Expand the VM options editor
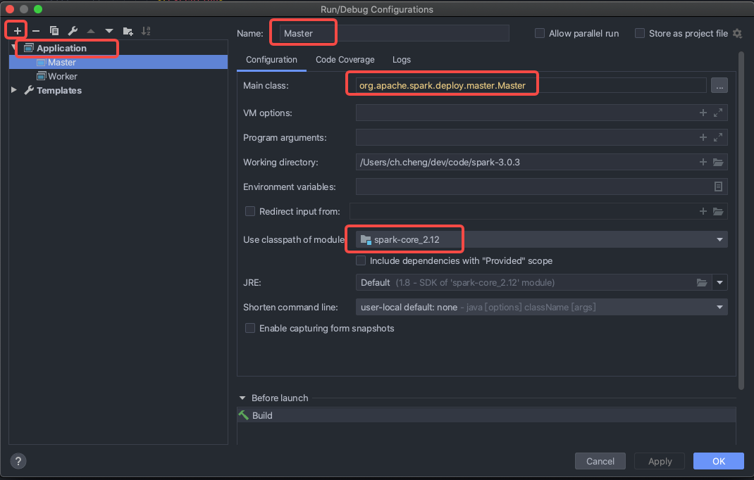 (x=718, y=113)
